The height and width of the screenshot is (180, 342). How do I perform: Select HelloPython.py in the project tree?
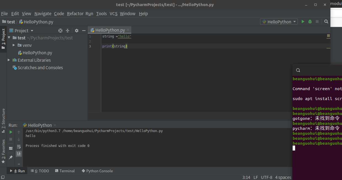coord(35,53)
